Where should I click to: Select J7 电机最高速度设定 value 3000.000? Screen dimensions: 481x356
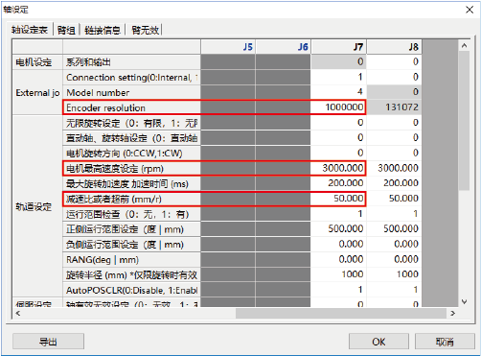338,168
